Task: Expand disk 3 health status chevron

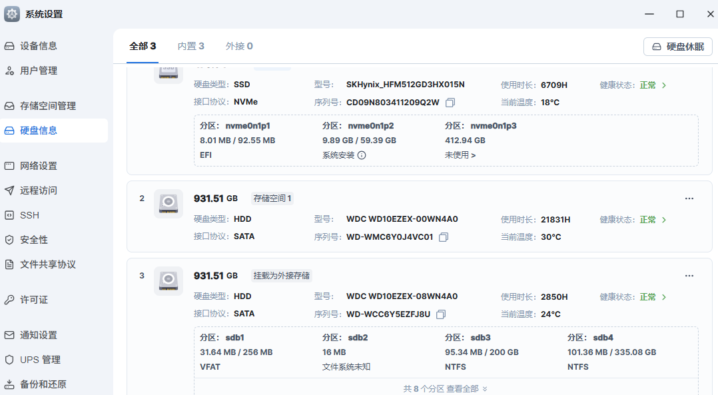Action: [664, 298]
